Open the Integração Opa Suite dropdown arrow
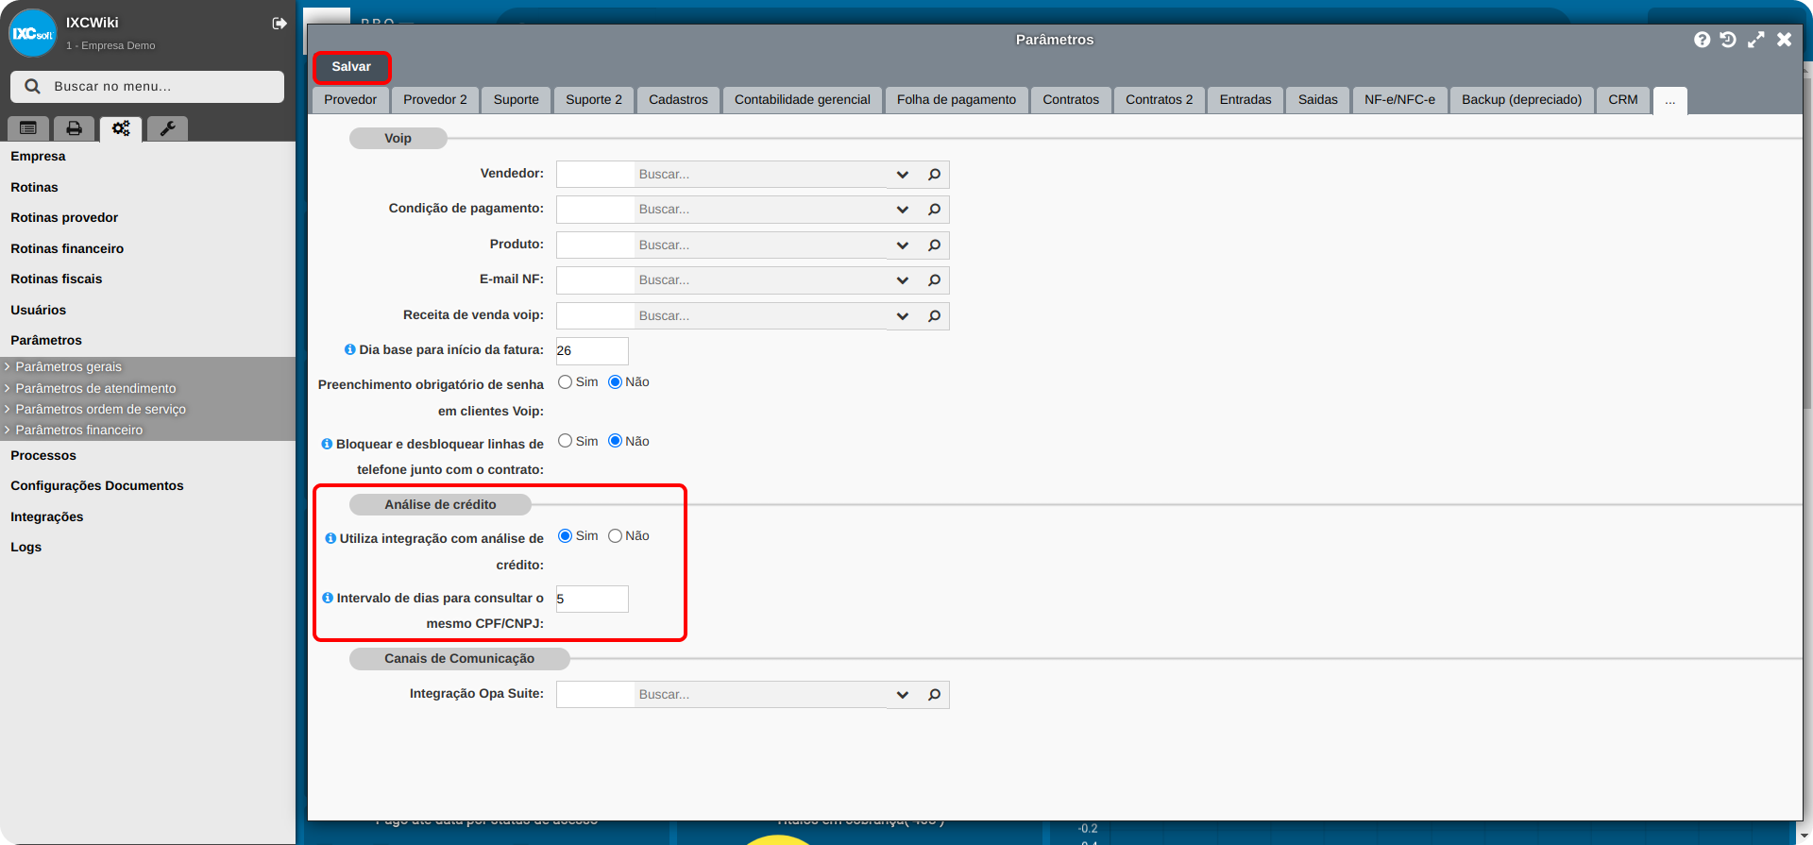The width and height of the screenshot is (1813, 845). coord(903,695)
